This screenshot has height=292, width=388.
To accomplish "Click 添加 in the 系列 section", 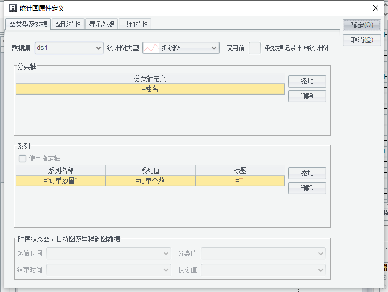I will (307, 173).
